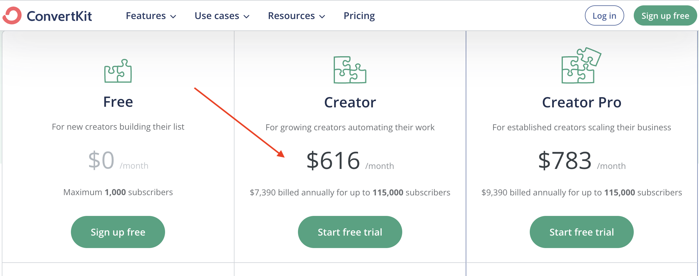Click the Creator plan heading
Screen dimensions: 699x276
click(x=350, y=103)
